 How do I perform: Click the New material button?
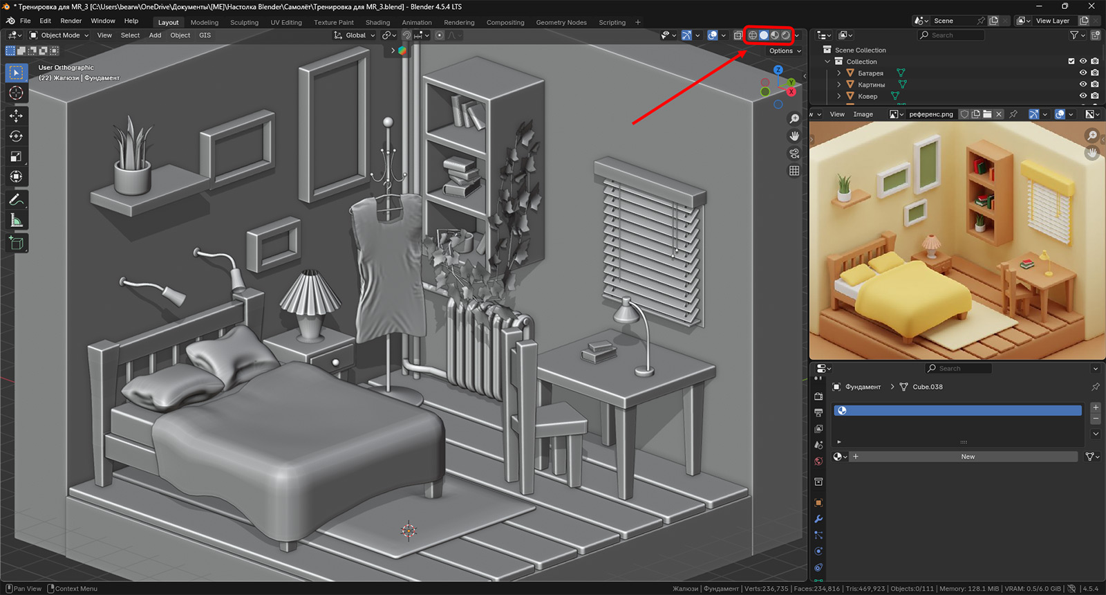click(967, 457)
